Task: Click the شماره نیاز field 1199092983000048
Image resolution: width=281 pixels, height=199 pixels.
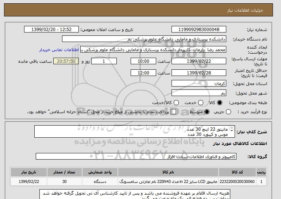Action: [199, 30]
